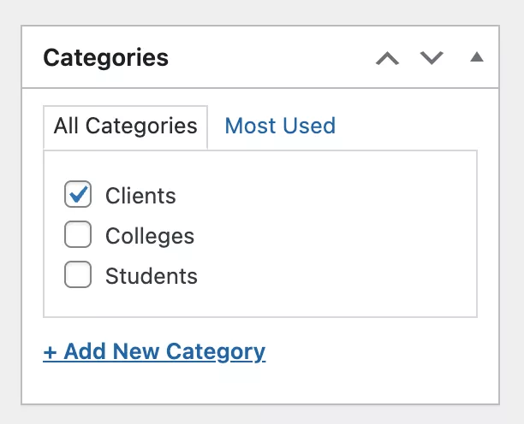Open the Most Used tab
Viewport: 524px width, 424px height.
(x=280, y=127)
